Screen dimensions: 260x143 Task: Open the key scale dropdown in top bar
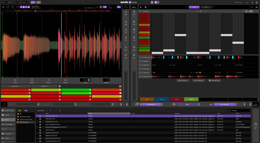click(x=25, y=2)
